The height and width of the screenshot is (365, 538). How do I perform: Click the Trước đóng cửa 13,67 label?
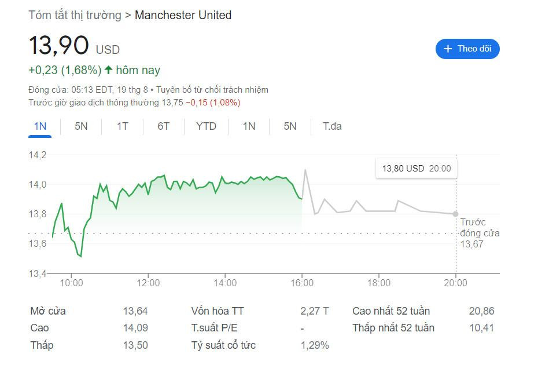point(481,233)
